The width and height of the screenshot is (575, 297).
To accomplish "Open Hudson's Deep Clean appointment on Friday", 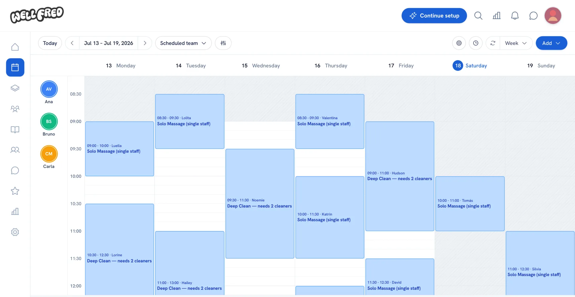I will tap(400, 176).
